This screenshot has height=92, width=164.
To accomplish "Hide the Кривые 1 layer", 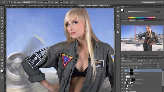I will [122, 74].
